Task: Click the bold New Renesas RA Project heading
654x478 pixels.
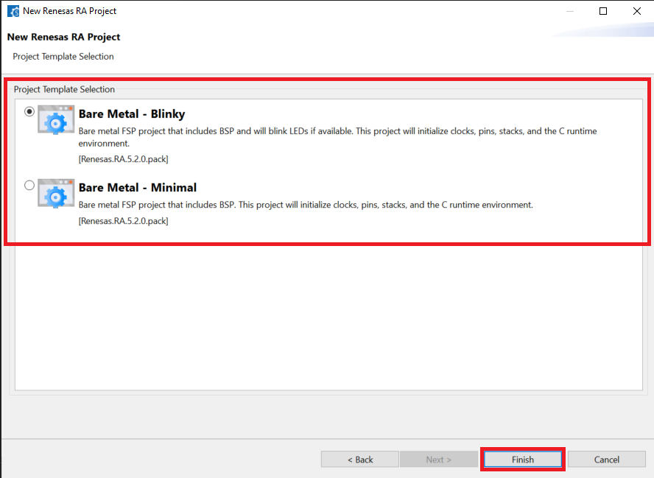Action: coord(63,37)
